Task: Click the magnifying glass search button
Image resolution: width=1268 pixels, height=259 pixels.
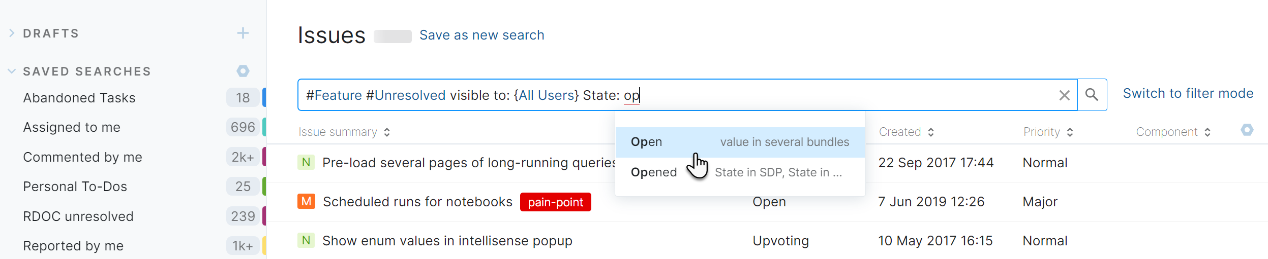Action: (x=1092, y=95)
